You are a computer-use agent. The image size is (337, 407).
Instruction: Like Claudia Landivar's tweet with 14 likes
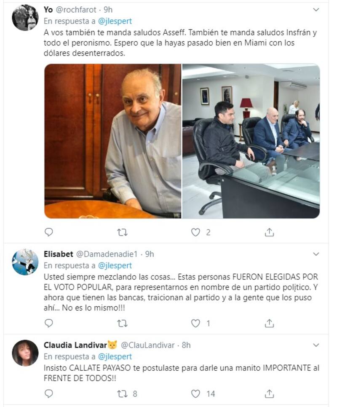(195, 394)
